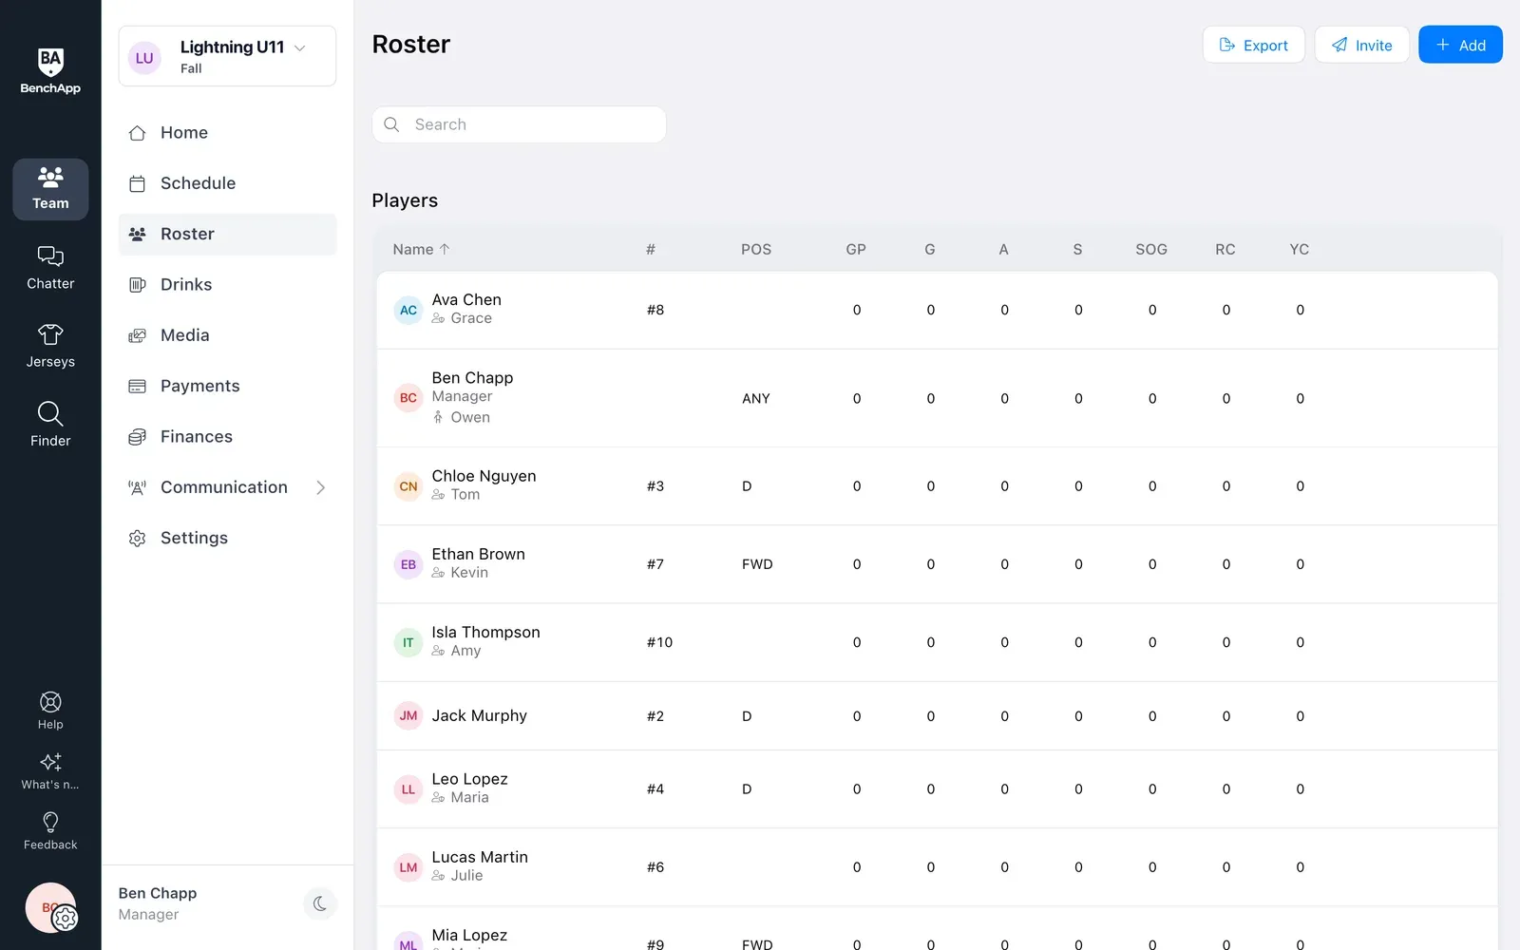Open the Payments menu item
This screenshot has height=950, width=1520.
[227, 386]
